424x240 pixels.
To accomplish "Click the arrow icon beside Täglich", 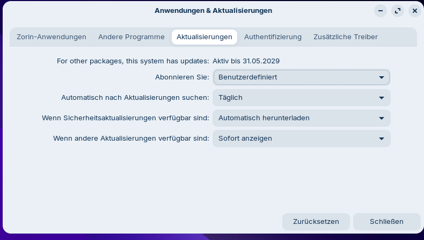I will (x=382, y=98).
